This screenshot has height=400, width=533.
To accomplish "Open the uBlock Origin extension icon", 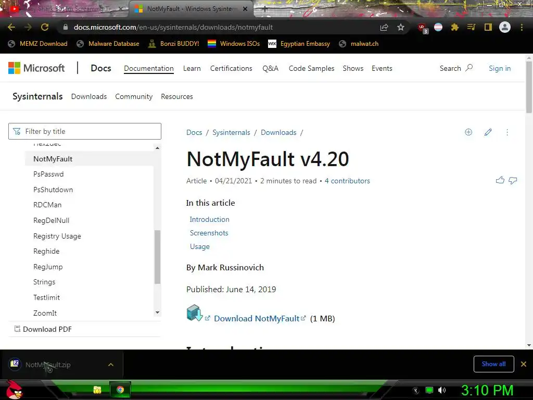I will coord(423,28).
